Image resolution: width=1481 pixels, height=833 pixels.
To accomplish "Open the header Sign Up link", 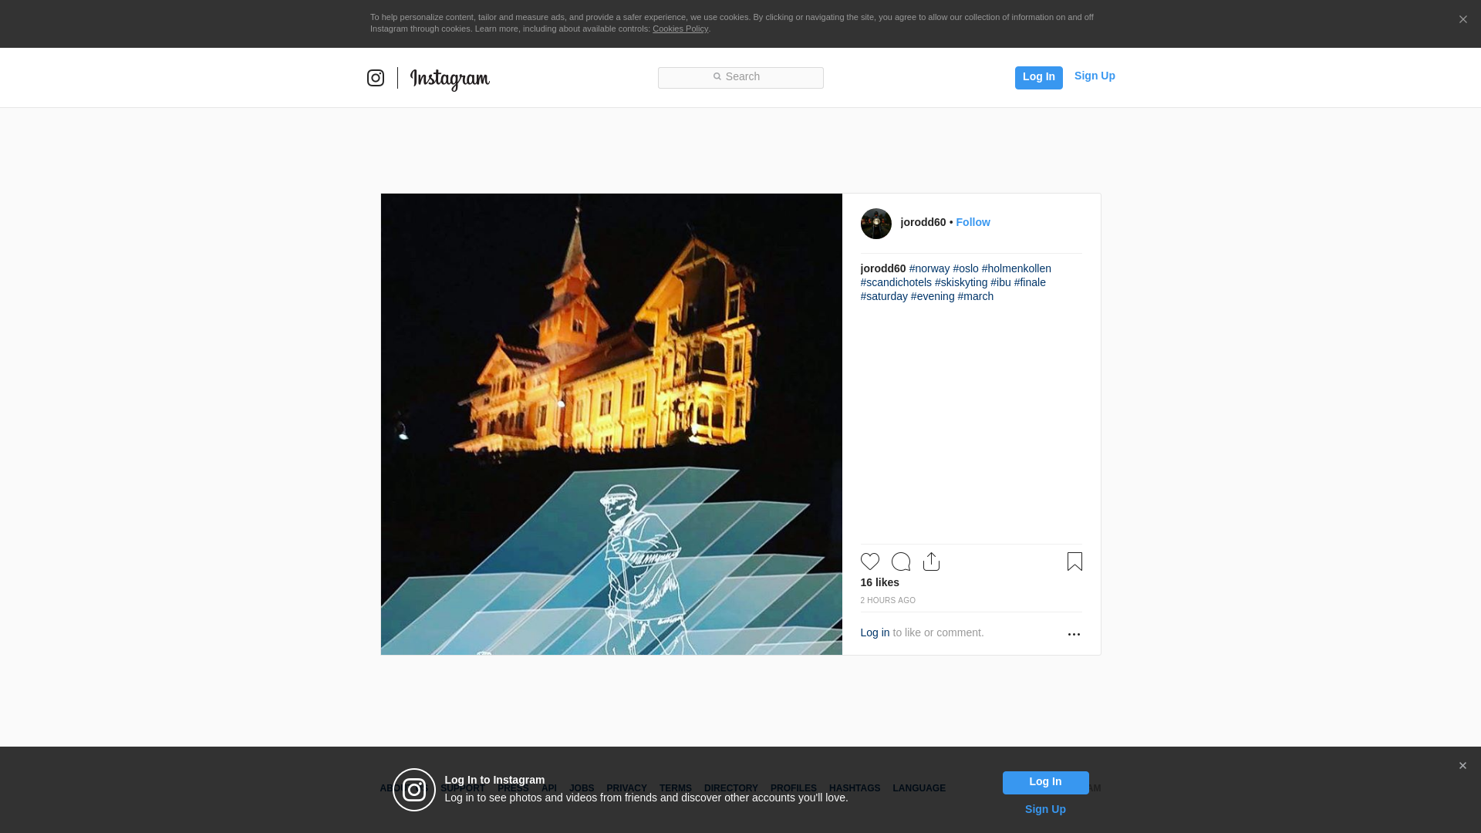I will point(1095,76).
